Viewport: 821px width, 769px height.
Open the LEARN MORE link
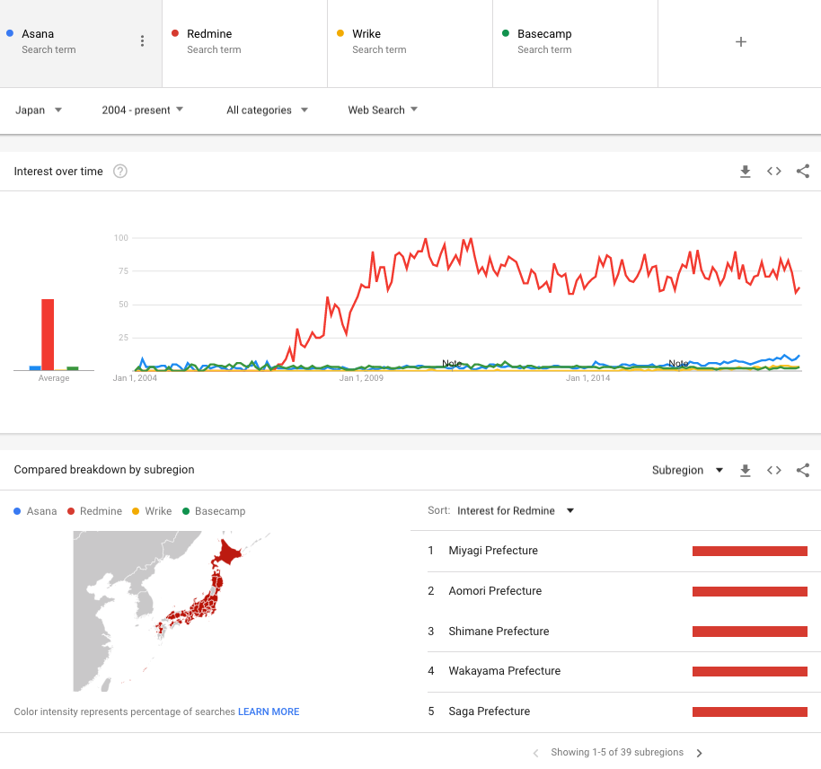point(269,712)
